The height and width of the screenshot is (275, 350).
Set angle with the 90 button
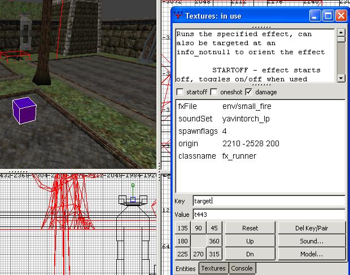pos(198,228)
